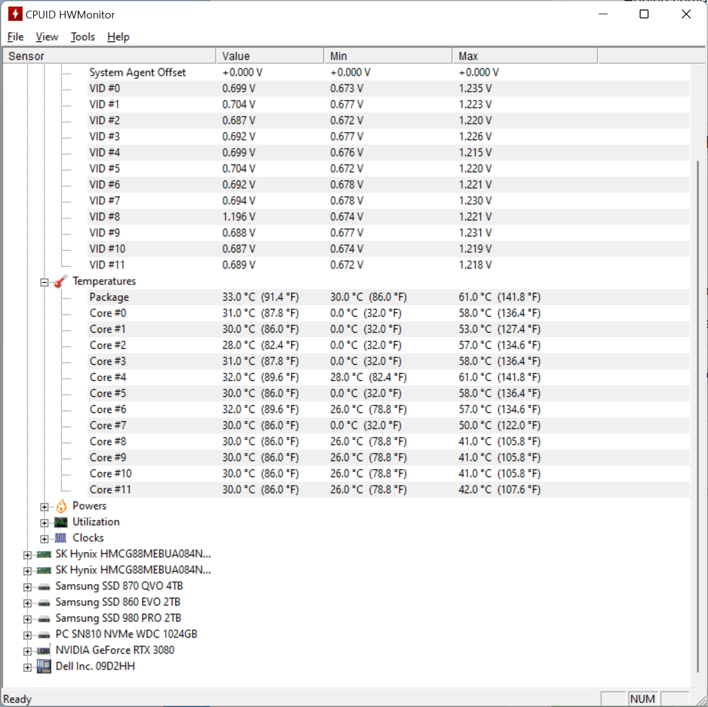
Task: Expand the Clocks section
Action: click(x=44, y=539)
